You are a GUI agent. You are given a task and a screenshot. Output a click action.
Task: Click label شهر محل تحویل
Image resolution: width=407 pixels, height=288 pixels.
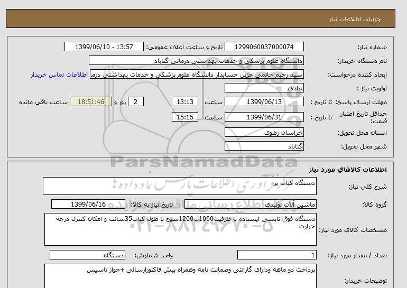pyautogui.click(x=364, y=146)
